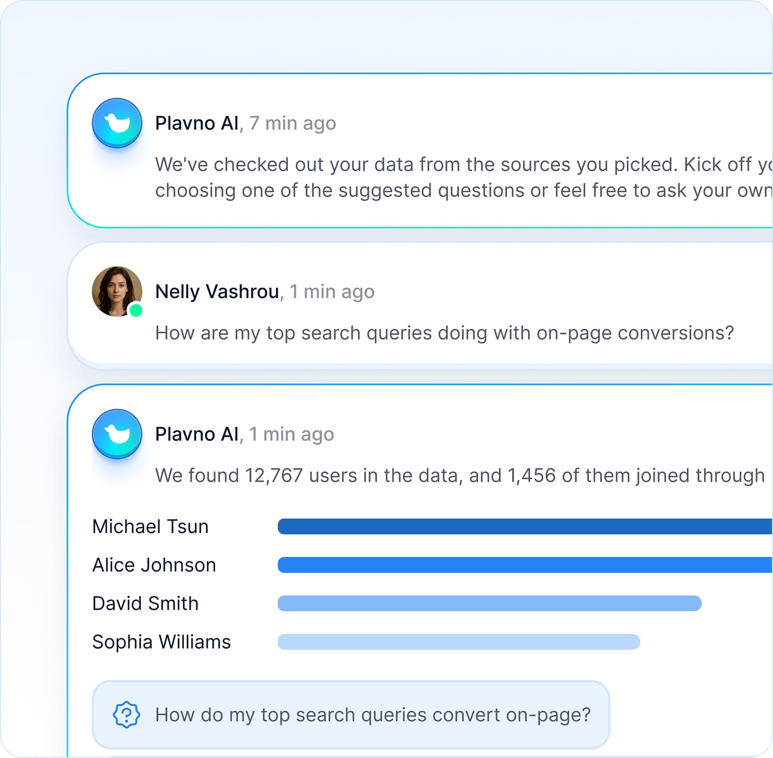Click the question mark badge icon on the suggestion chip
Screen dimensions: 773x758
[x=126, y=714]
